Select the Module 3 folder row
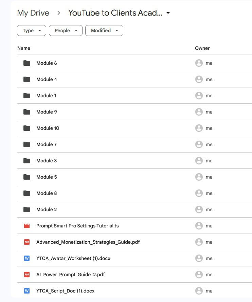Image resolution: width=252 pixels, height=302 pixels. coord(102,161)
